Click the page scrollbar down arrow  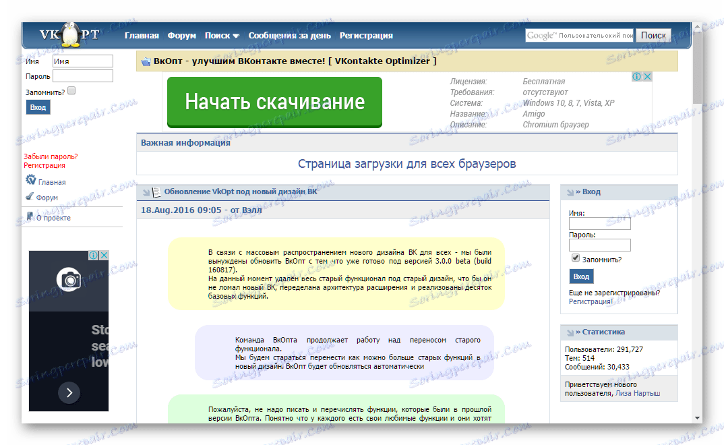(697, 418)
